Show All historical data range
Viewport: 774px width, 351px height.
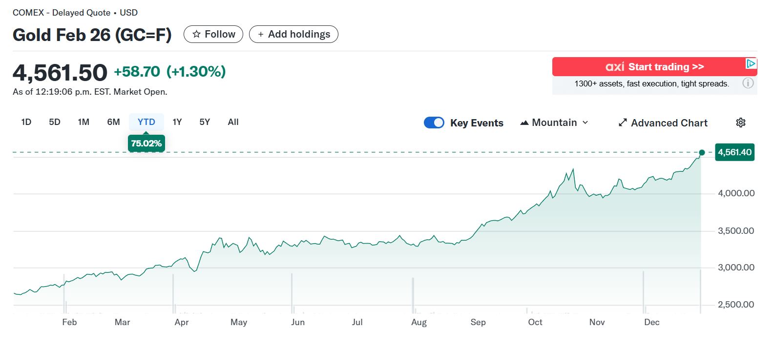[x=233, y=122]
